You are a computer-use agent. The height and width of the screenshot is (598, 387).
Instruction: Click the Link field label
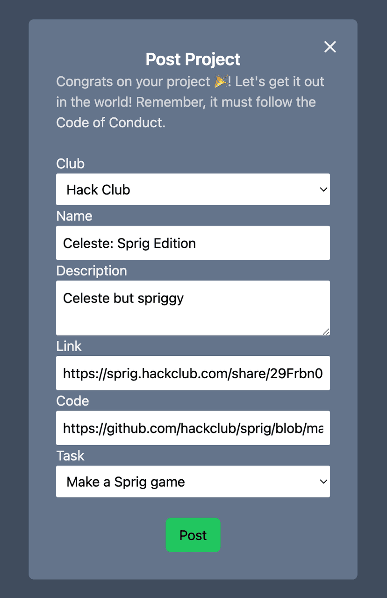pos(69,346)
